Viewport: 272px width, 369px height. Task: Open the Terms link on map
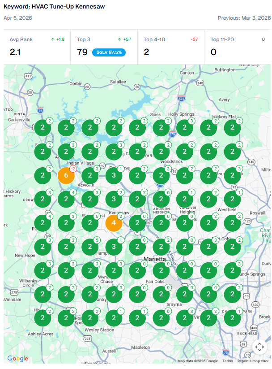coord(228,361)
